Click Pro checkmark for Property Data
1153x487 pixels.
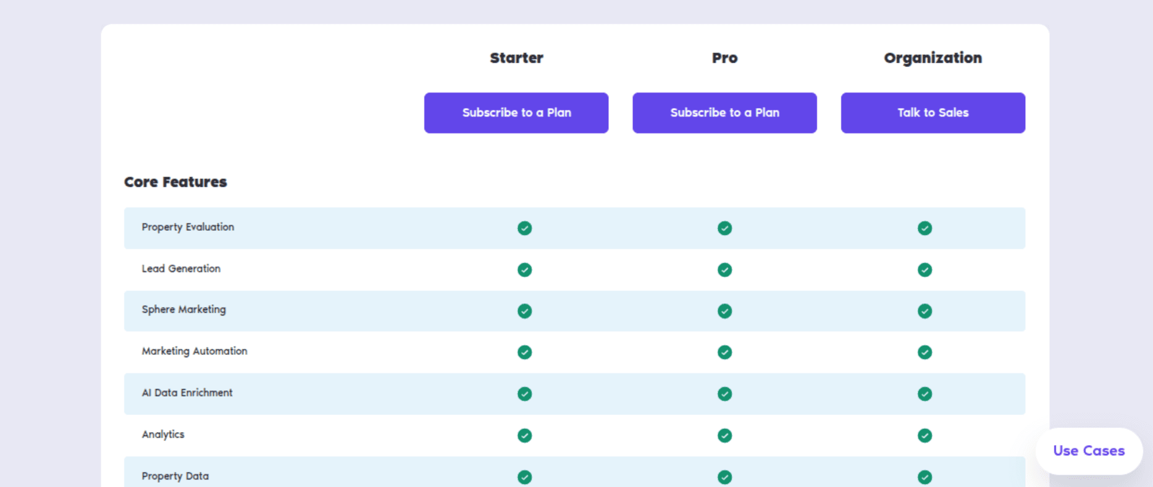point(724,477)
